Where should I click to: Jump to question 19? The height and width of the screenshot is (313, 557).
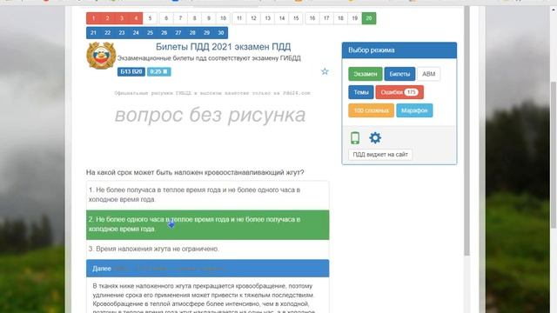pyautogui.click(x=354, y=18)
